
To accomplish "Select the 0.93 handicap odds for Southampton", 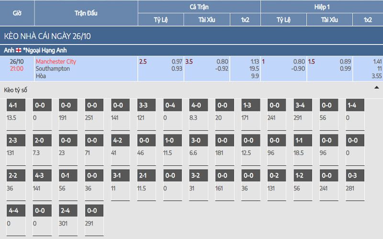I will [x=177, y=68].
